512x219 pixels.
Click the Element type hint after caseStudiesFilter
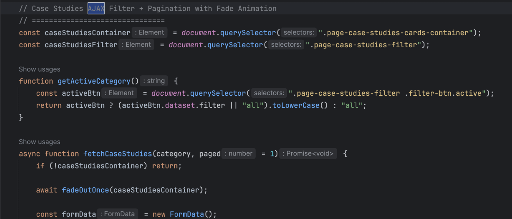tap(136, 45)
